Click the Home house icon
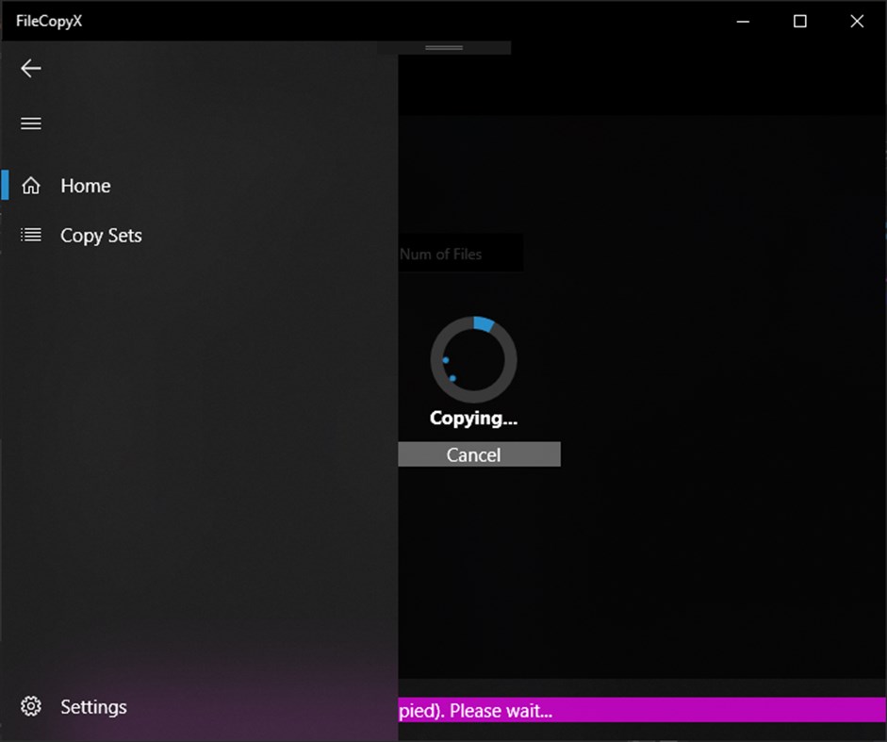Screen dimensions: 887x742 click(x=29, y=185)
